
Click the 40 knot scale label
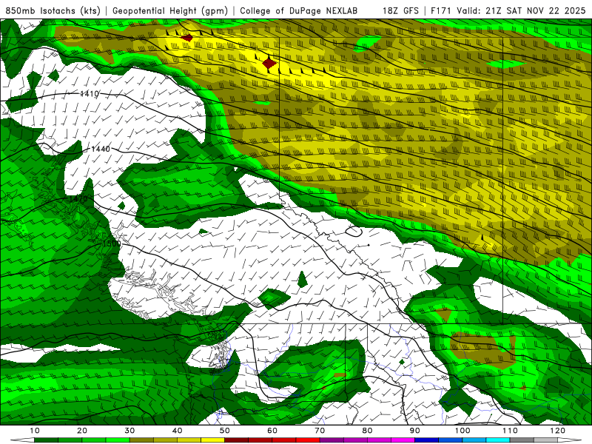click(x=177, y=431)
